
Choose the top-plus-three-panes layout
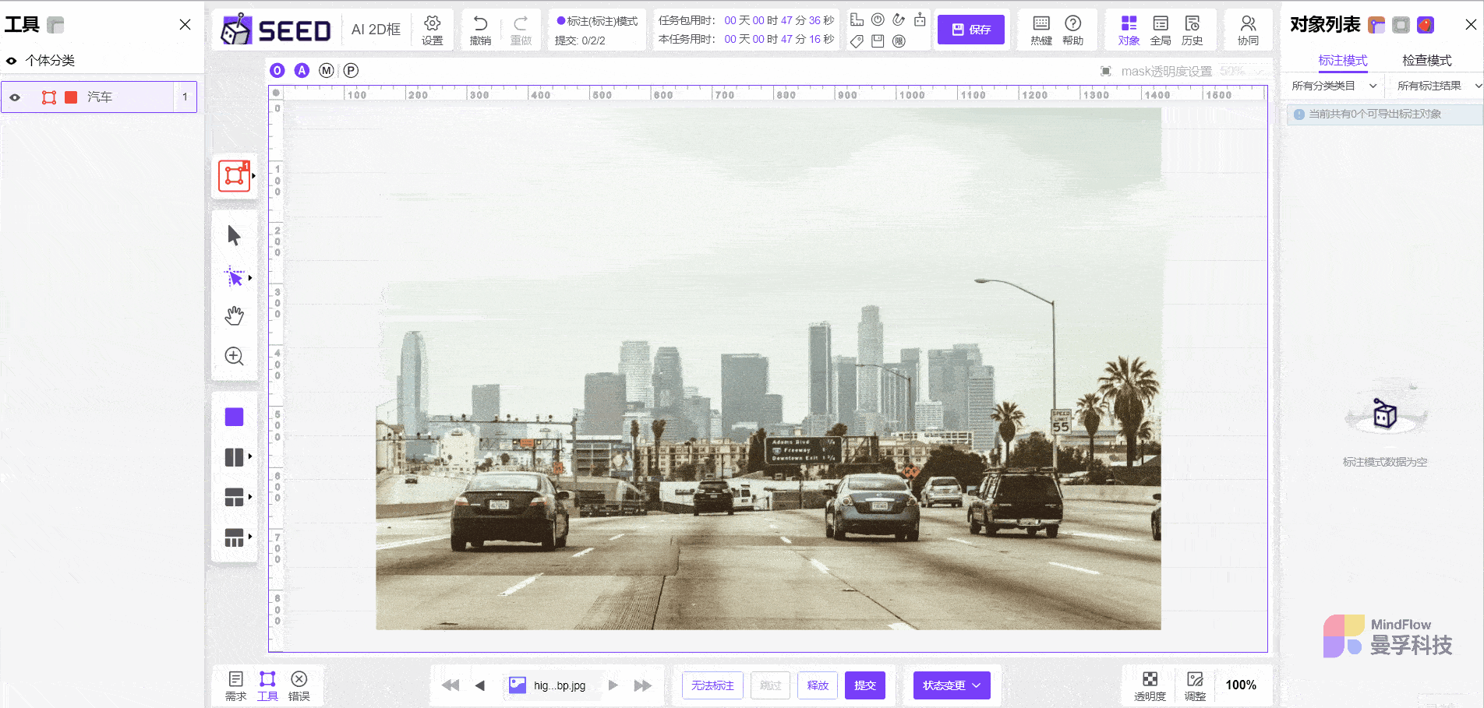[x=234, y=537]
